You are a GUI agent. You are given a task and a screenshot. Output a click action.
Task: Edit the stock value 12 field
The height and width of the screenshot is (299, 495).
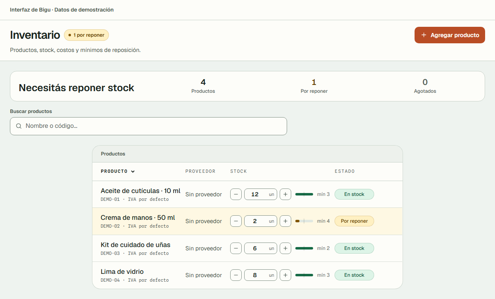(x=261, y=194)
